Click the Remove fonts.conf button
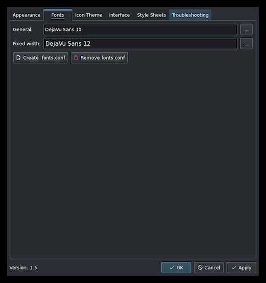The height and width of the screenshot is (283, 266). [x=99, y=58]
